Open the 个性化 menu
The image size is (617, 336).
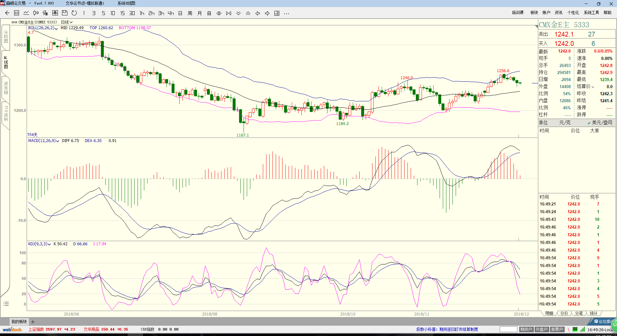click(573, 13)
